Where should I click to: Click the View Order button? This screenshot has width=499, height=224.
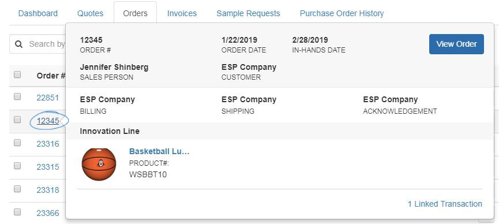(x=456, y=44)
